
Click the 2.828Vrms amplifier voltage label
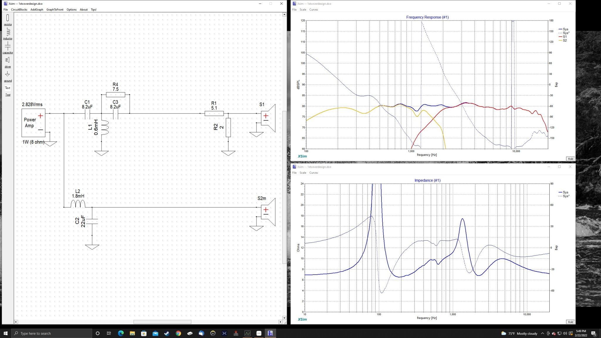pos(32,104)
